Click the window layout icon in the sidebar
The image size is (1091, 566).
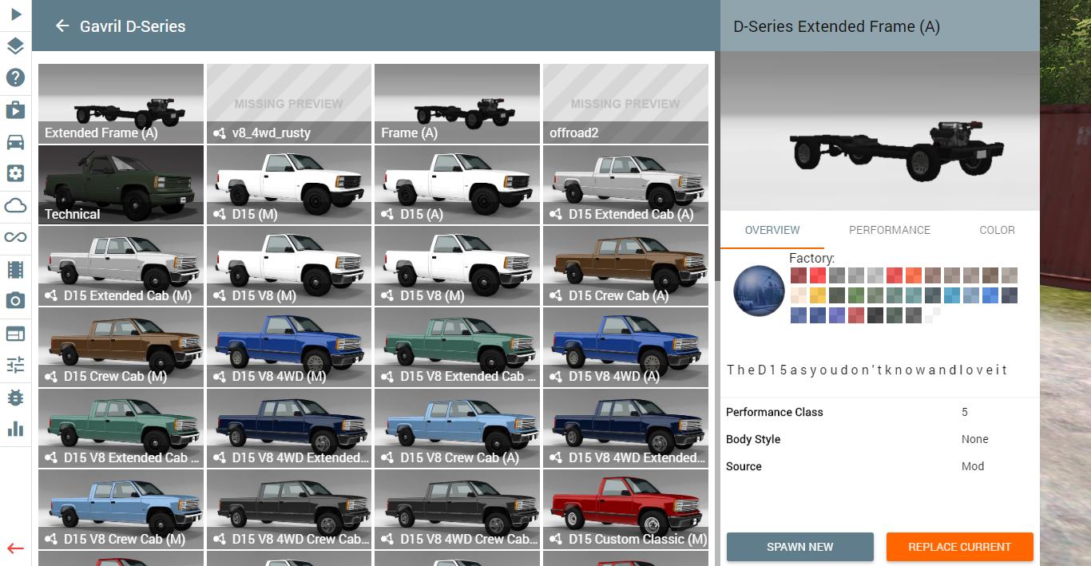pyautogui.click(x=15, y=333)
